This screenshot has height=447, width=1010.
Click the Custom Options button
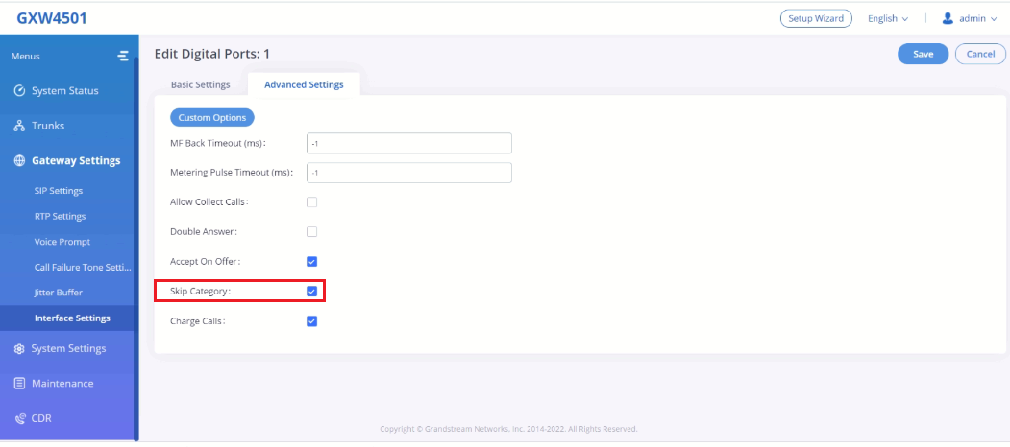(212, 118)
